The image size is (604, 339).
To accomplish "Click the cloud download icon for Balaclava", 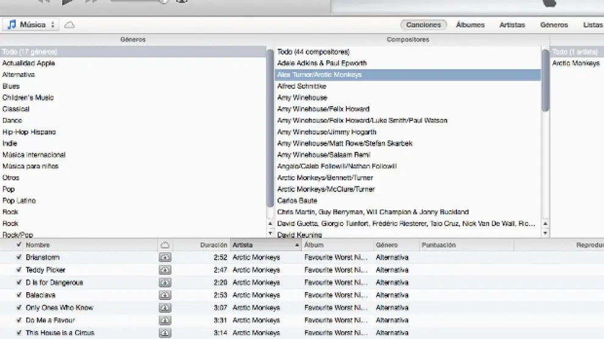I will click(165, 295).
